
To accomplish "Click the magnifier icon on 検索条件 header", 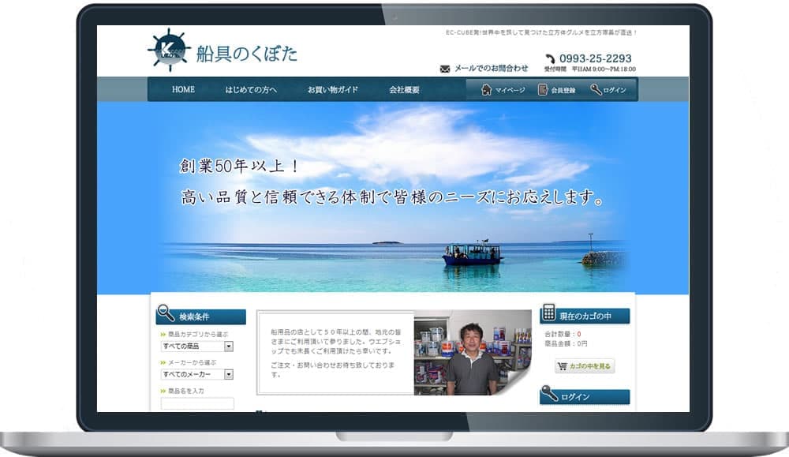I will pyautogui.click(x=166, y=313).
